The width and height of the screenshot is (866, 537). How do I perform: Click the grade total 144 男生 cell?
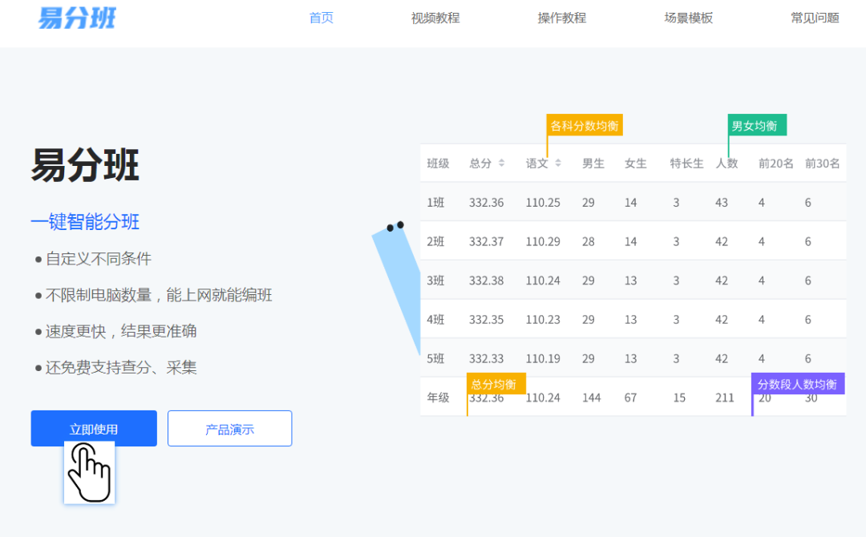click(592, 398)
